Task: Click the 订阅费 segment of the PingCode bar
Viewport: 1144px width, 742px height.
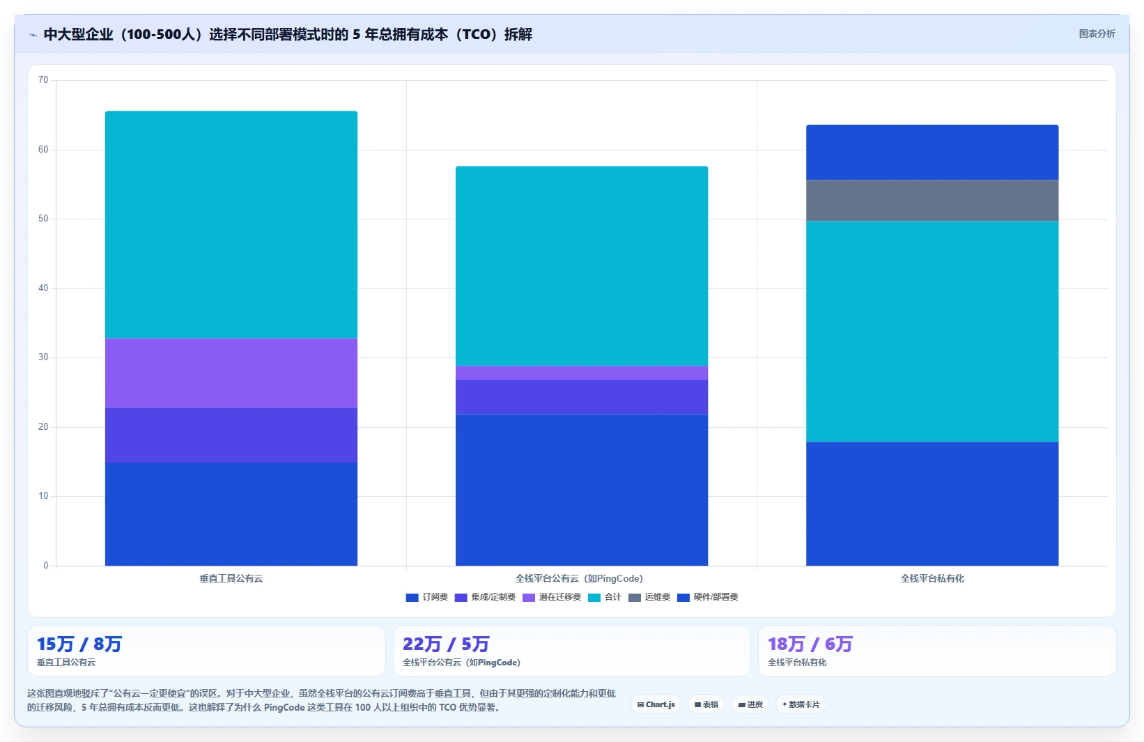Action: tap(582, 490)
